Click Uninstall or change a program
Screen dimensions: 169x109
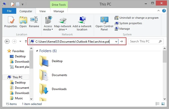137,18
